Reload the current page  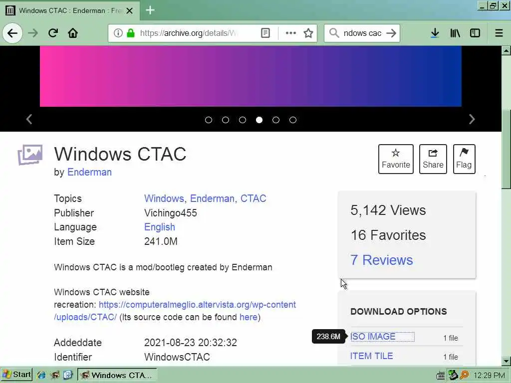[53, 33]
